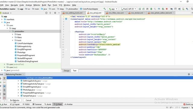
Task: Click the Profile app gauge icon
Action: [x=159, y=9]
